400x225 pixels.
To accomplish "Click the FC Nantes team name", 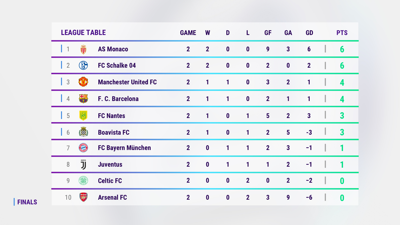I will (112, 116).
